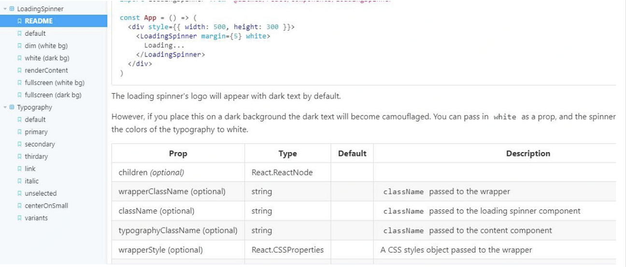Click the bookmark icon beside README
626x267 pixels.
point(19,21)
